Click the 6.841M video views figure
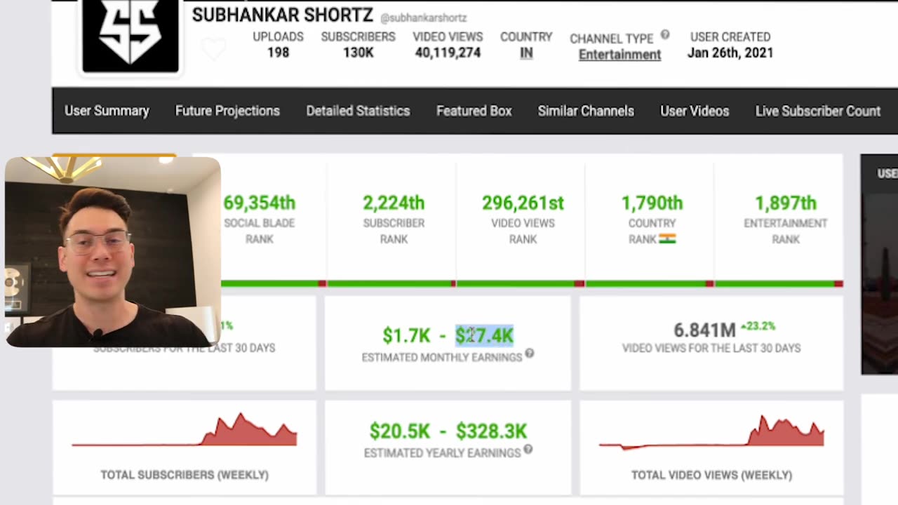This screenshot has width=898, height=505. pos(704,330)
